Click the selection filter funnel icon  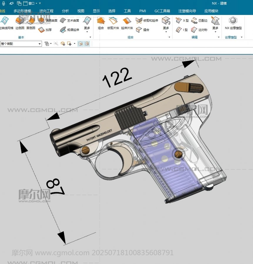click(x=47, y=44)
